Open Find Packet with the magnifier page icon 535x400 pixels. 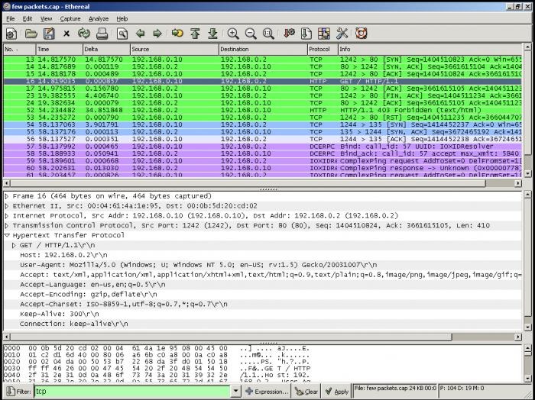tap(122, 34)
